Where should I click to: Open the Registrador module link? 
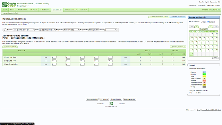[211, 6]
